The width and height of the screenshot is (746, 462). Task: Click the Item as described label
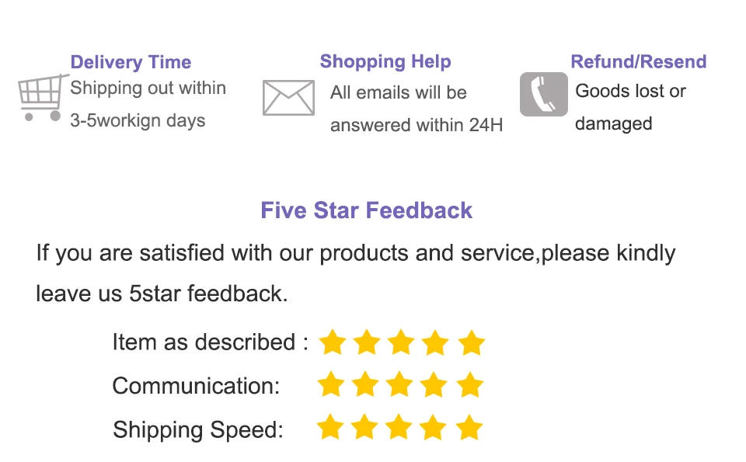(x=211, y=342)
